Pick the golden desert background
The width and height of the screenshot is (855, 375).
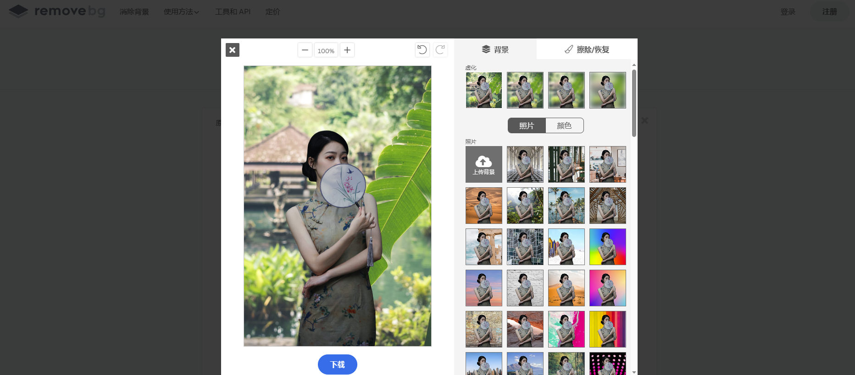[x=566, y=288]
